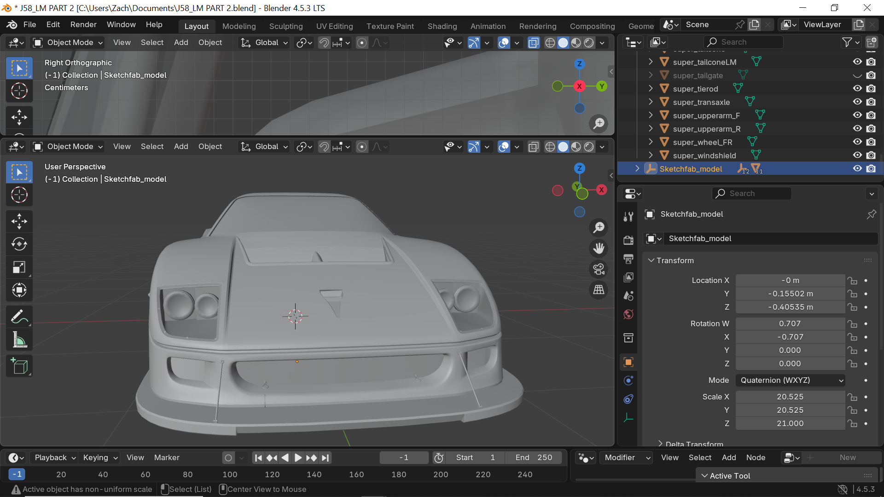Open the Quaternion rotation mode dropdown
Screen dimensions: 884x497
click(790, 380)
